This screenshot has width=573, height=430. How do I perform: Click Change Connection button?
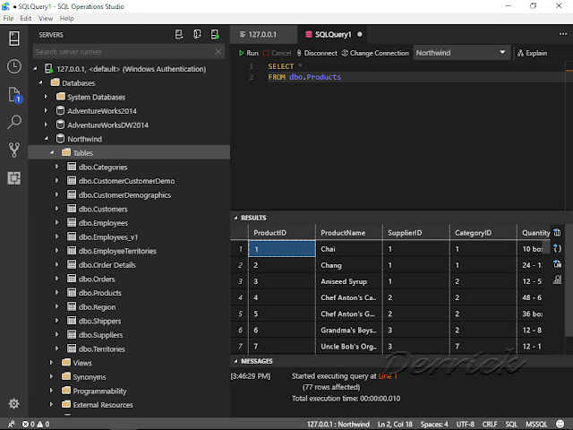click(375, 53)
